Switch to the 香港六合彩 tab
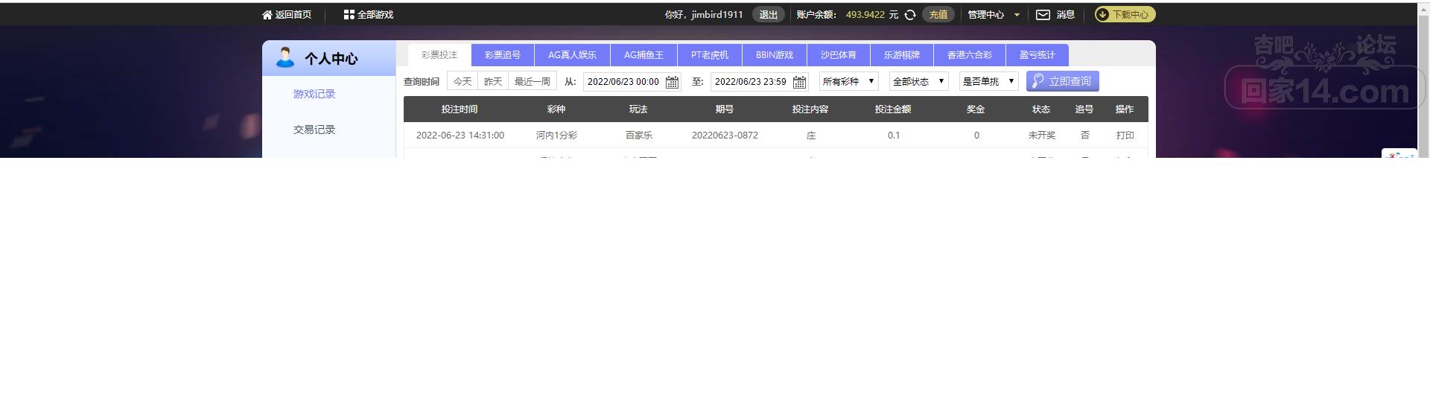The width and height of the screenshot is (1430, 408). pos(970,55)
